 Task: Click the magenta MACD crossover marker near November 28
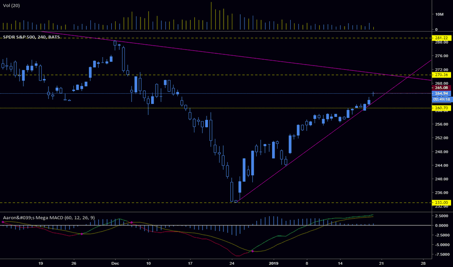pos(82,234)
